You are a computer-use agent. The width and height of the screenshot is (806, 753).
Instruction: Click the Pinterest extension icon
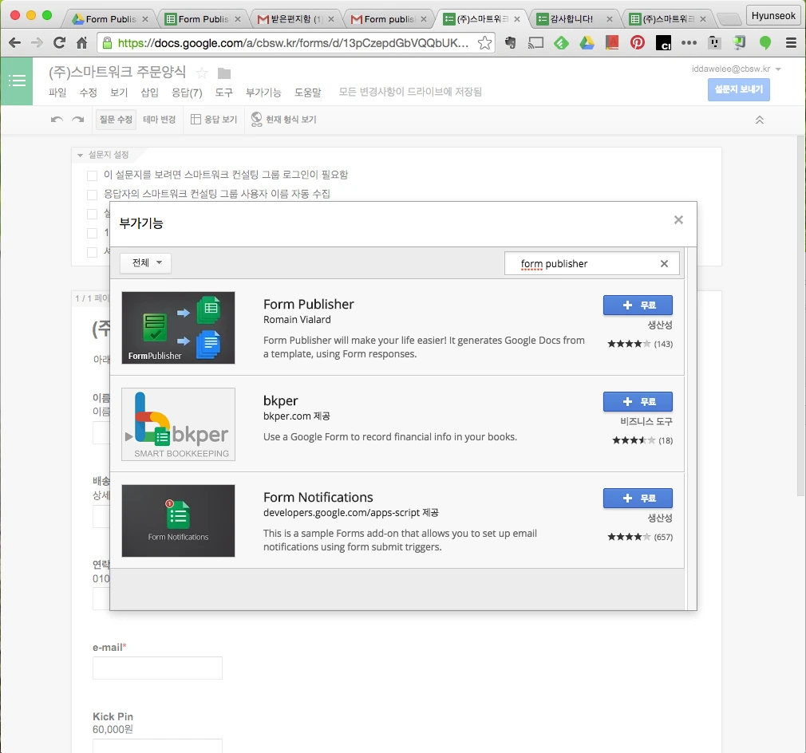pyautogui.click(x=638, y=42)
